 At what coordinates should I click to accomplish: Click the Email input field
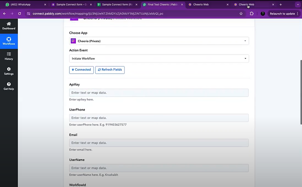click(159, 143)
